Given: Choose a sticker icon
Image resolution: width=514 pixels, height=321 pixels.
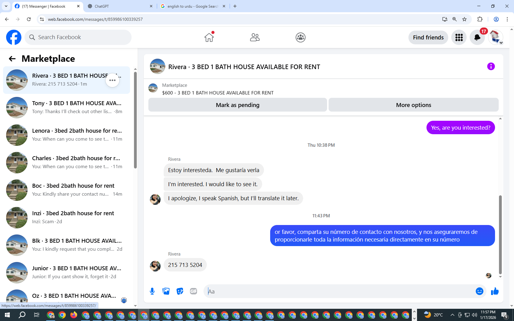Looking at the screenshot, I should tap(180, 291).
